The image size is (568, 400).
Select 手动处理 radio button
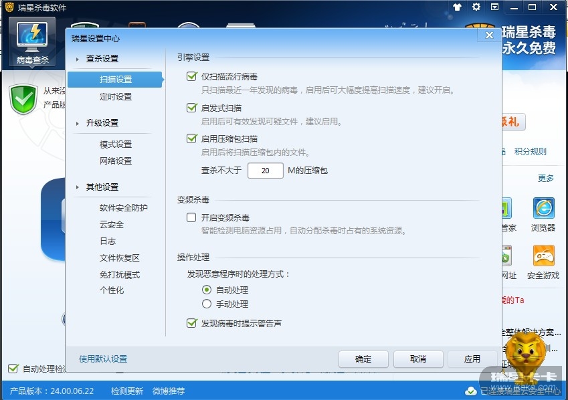click(x=207, y=304)
